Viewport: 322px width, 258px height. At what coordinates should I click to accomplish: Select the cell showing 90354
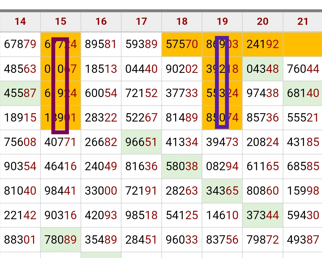(x=20, y=166)
